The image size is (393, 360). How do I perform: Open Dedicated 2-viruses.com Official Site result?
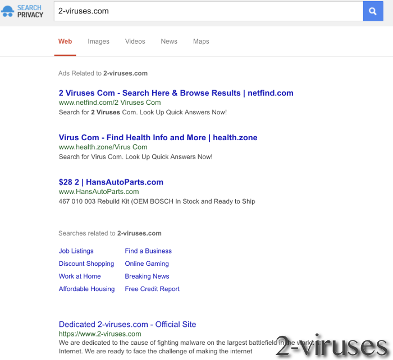pyautogui.click(x=127, y=325)
